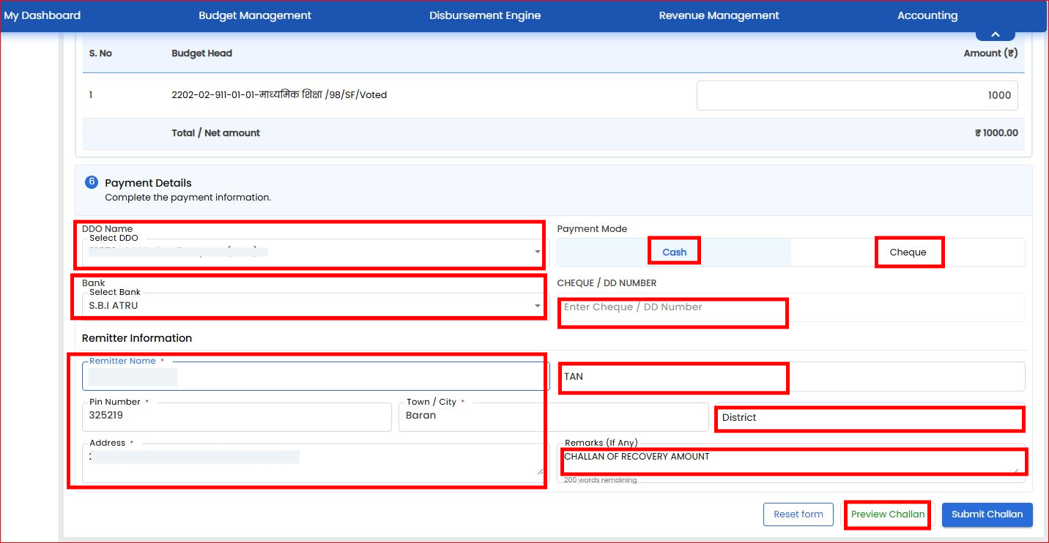Select the Town / City field
Image resolution: width=1049 pixels, height=543 pixels.
click(x=553, y=416)
